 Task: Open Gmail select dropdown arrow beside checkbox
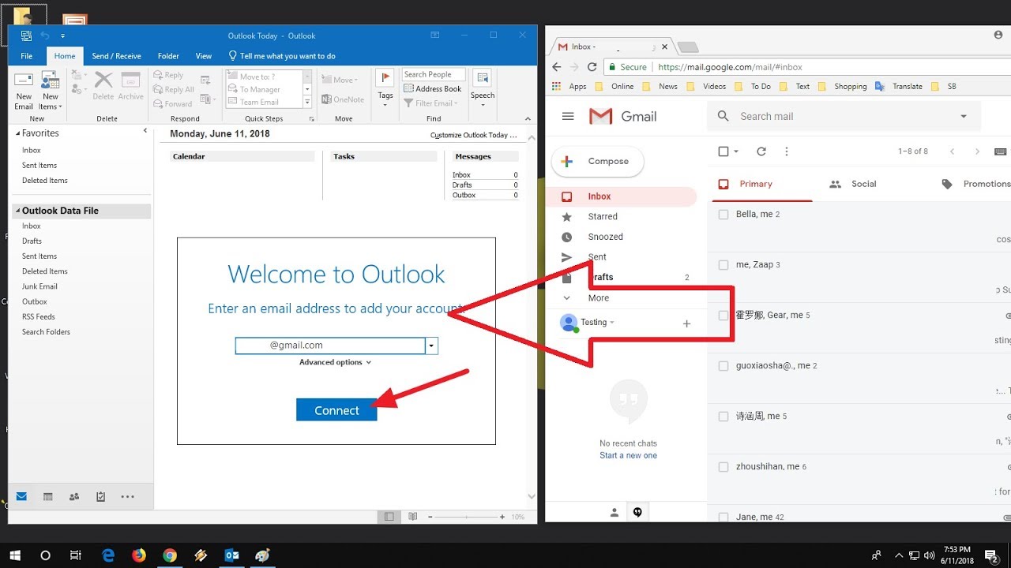tap(736, 151)
